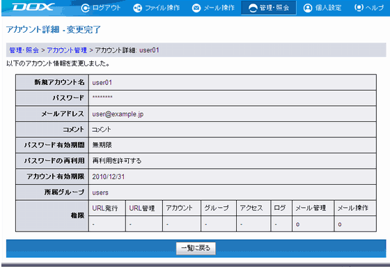Open the ファイル操作 menu

pyautogui.click(x=162, y=8)
